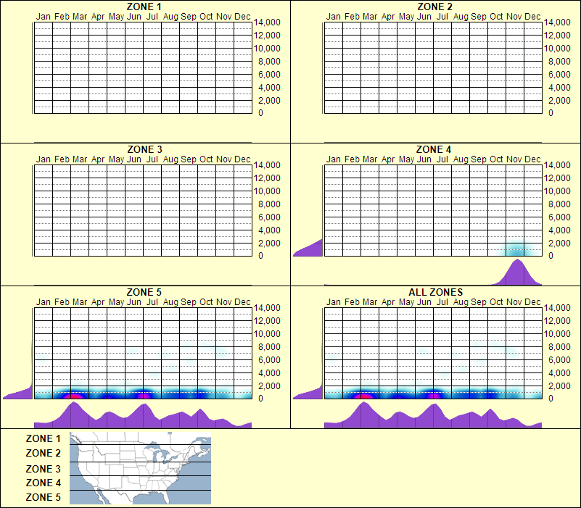581x508 pixels.
Task: Select the ZONE 2 chart title
Action: 434,7
